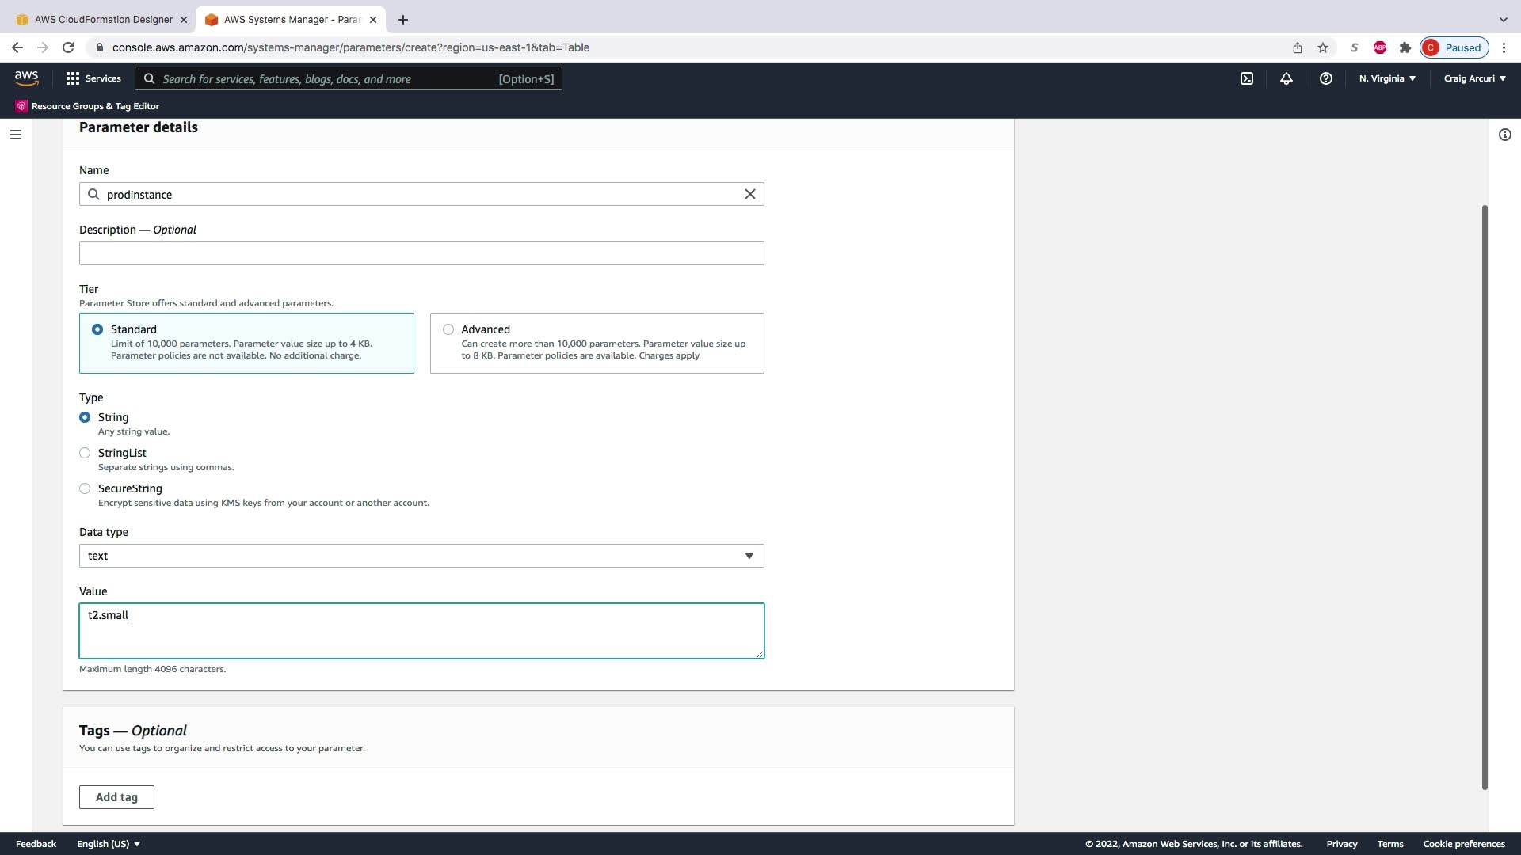Open the Craig Arcuri account menu

(x=1474, y=78)
